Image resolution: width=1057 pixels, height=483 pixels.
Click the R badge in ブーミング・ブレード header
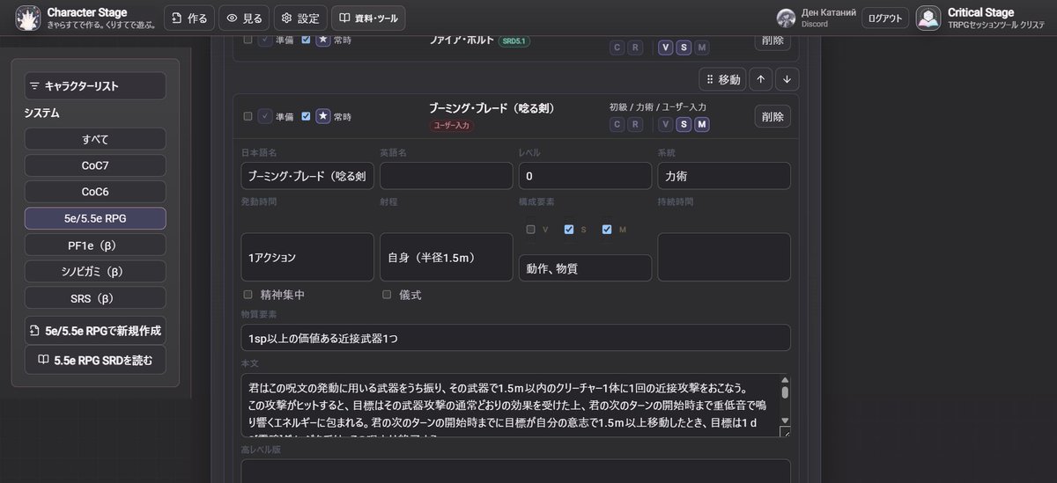point(635,124)
